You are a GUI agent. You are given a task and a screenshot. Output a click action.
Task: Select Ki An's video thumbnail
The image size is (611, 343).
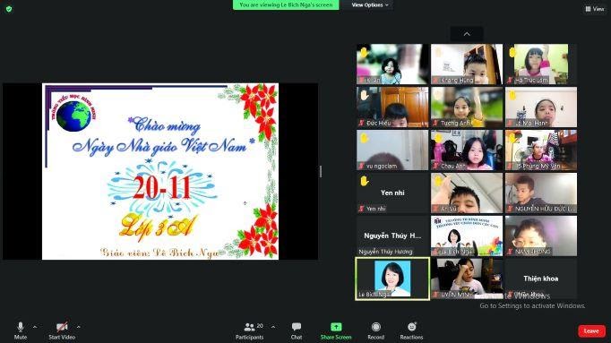tap(392, 64)
